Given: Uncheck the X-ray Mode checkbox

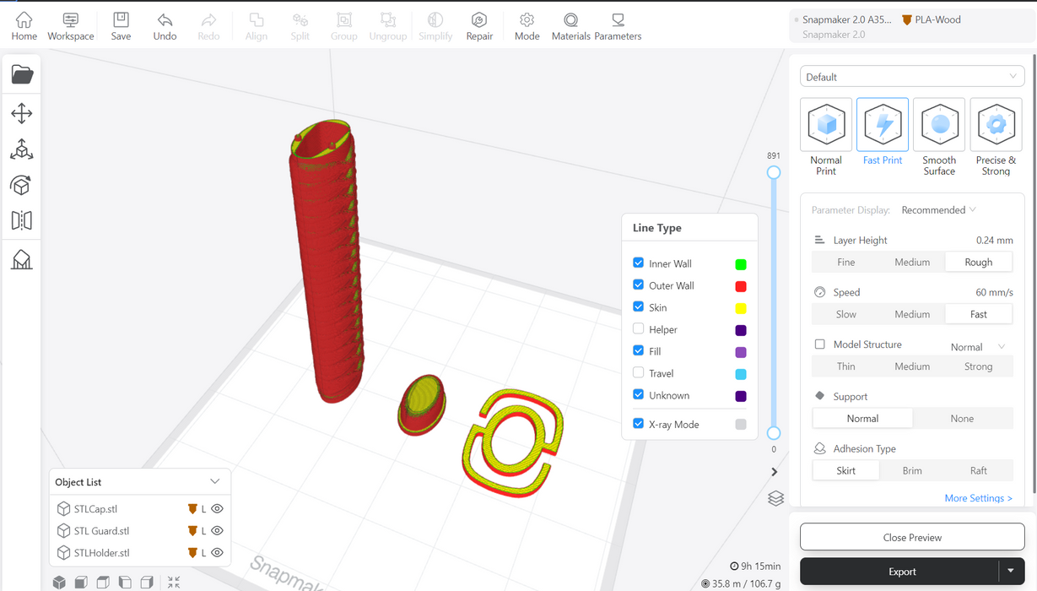Looking at the screenshot, I should pos(639,424).
